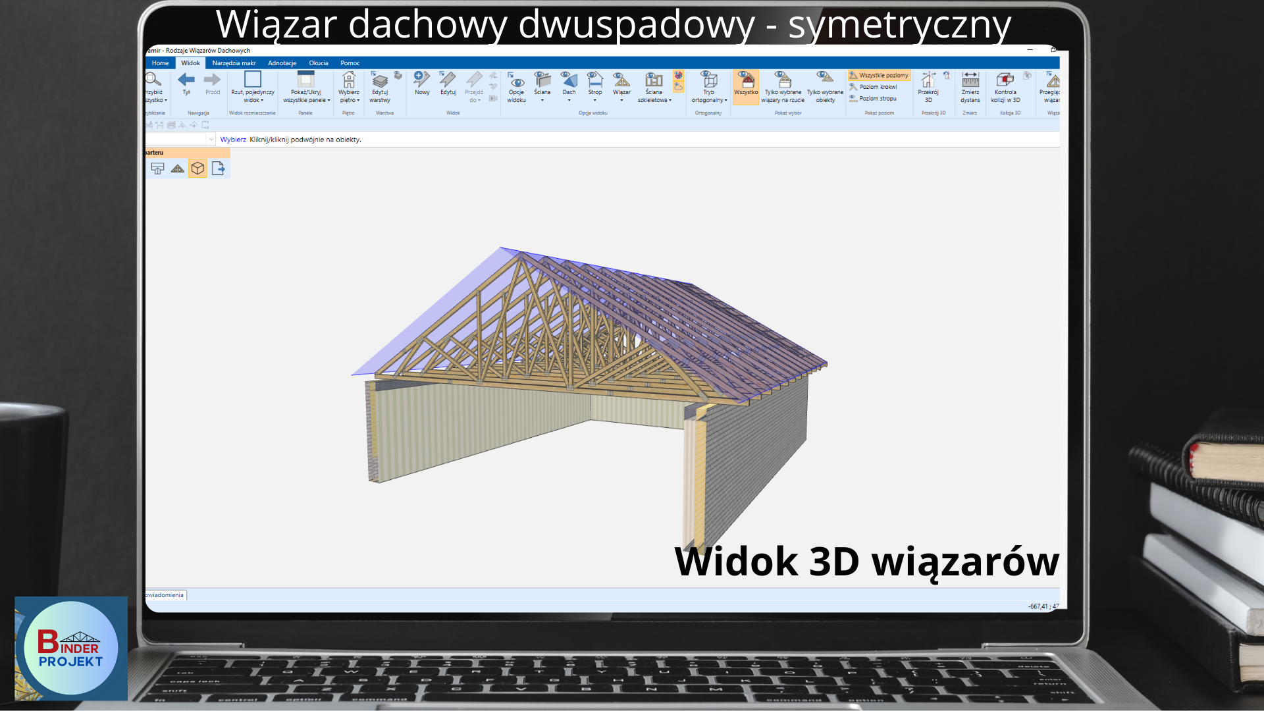Viewport: 1264px width, 711px height.
Task: Expand the Strop dropdown arrow
Action: 595,101
